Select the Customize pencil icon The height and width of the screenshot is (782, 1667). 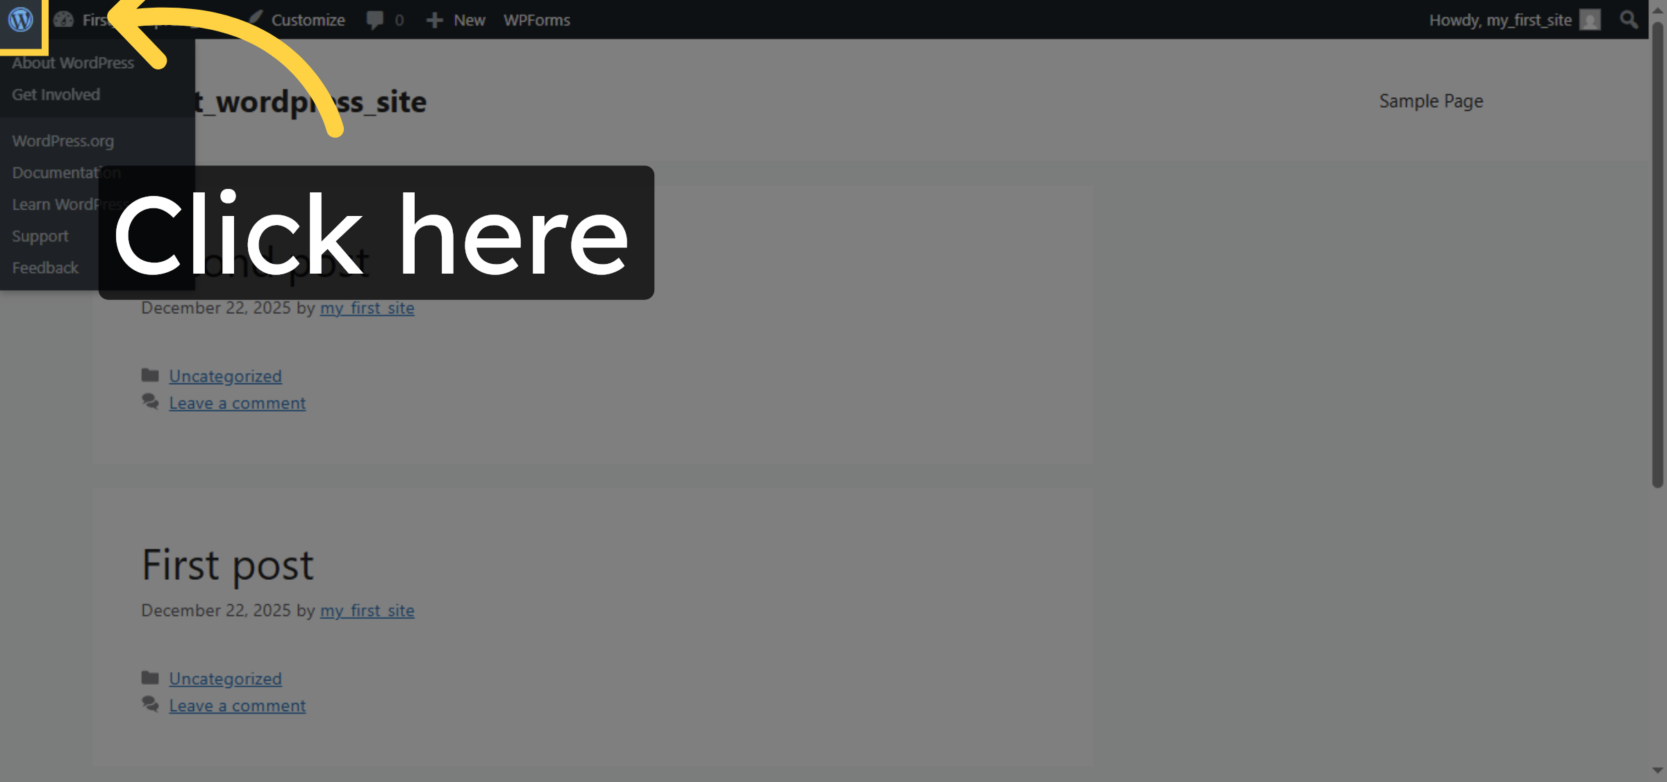(x=256, y=19)
